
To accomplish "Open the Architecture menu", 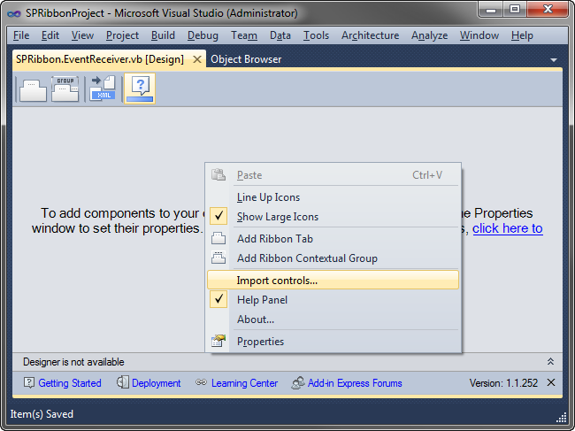I will (371, 35).
